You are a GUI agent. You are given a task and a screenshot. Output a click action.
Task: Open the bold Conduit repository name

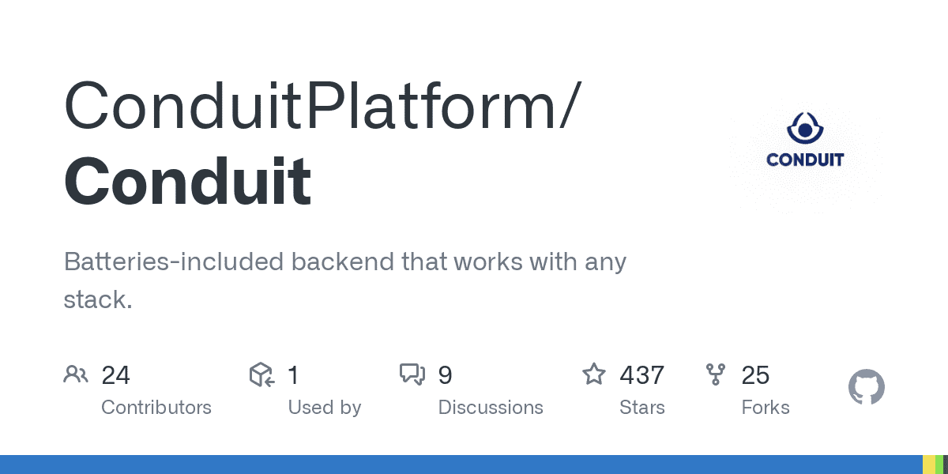pyautogui.click(x=187, y=182)
